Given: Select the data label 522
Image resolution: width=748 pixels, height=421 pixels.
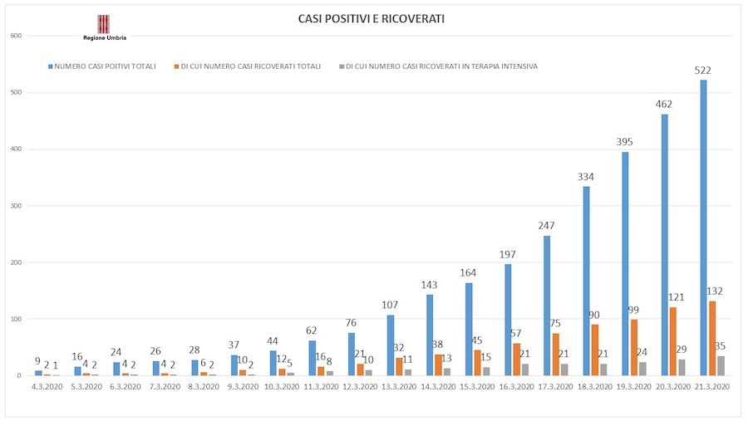Looking at the screenshot, I should point(703,71).
